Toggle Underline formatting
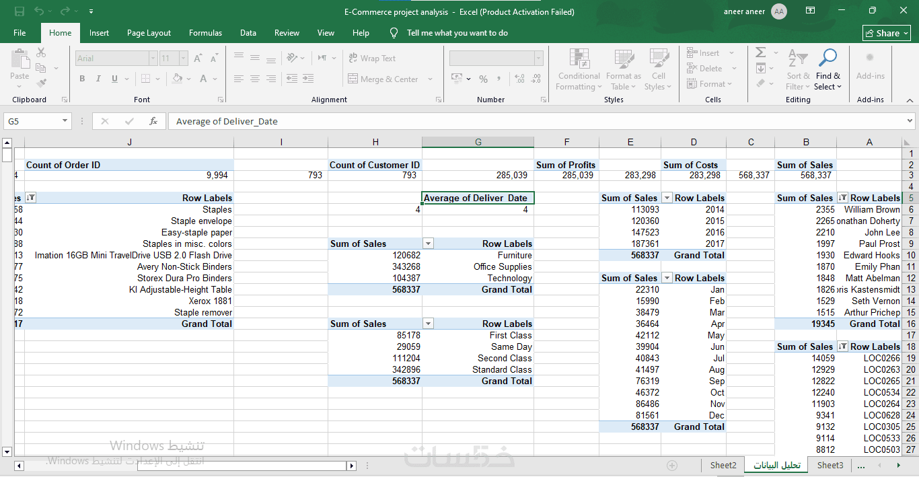Viewport: 919px width, 477px height. [114, 79]
